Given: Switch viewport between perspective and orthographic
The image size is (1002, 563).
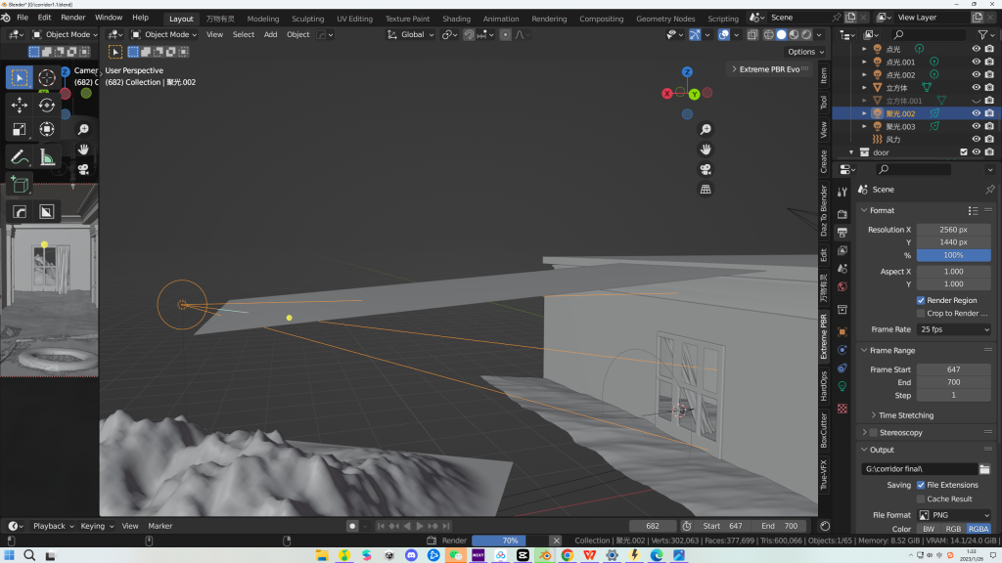Looking at the screenshot, I should click(706, 190).
